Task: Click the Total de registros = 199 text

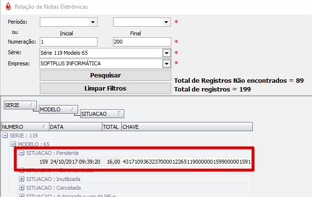Action: pyautogui.click(x=213, y=90)
